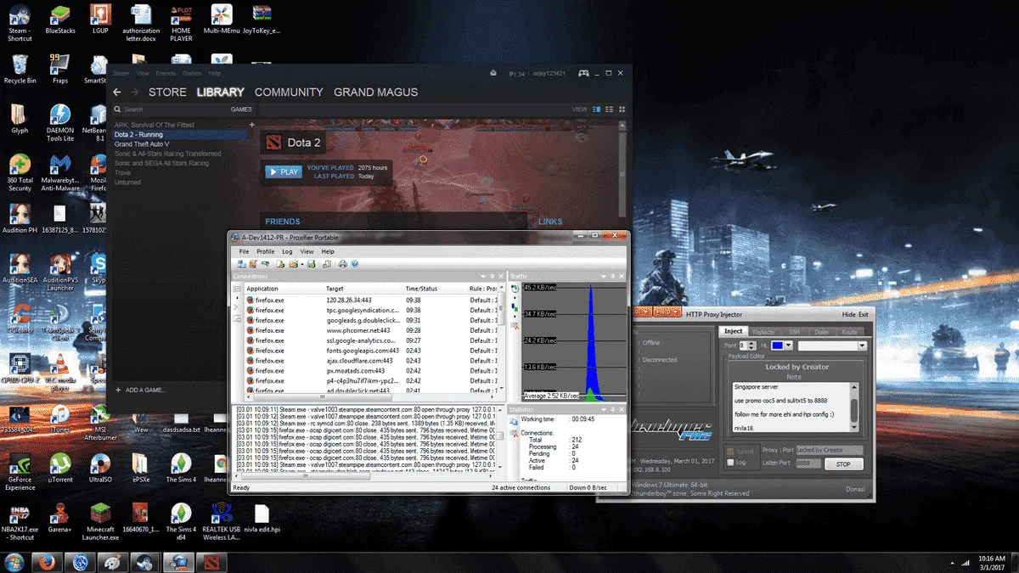This screenshot has height=573, width=1019.
Task: Open the File menu in Proxifier
Action: point(244,252)
